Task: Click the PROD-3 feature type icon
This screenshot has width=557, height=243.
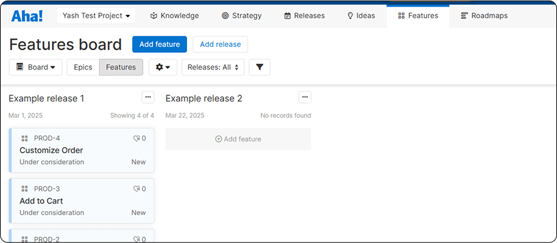Action: click(x=25, y=189)
